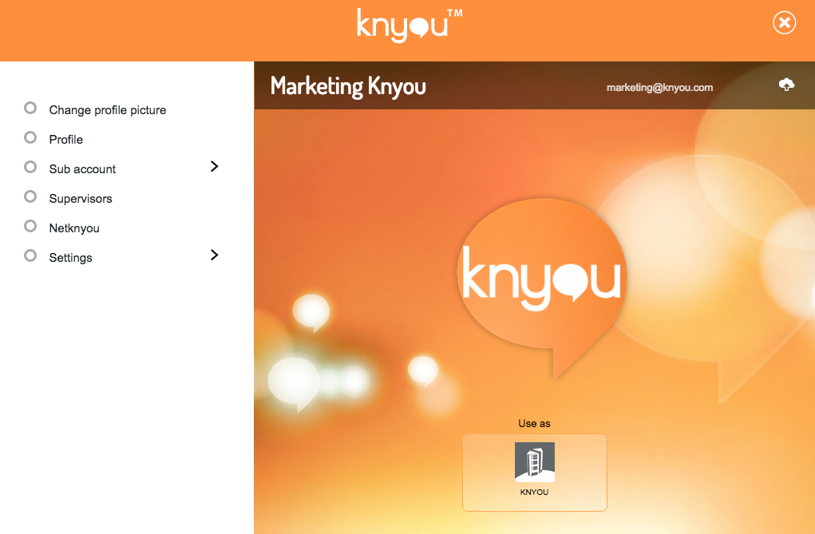The image size is (815, 534).
Task: Click the Use as label
Action: click(534, 423)
